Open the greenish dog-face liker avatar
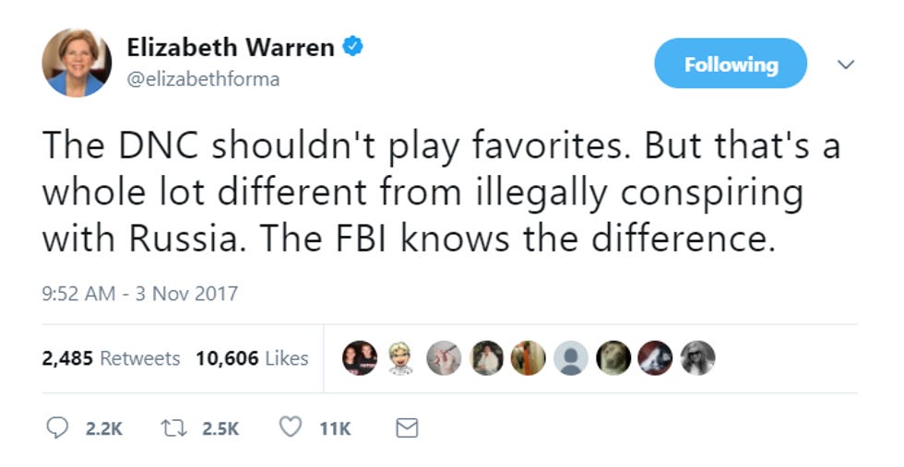The image size is (904, 467). [613, 358]
